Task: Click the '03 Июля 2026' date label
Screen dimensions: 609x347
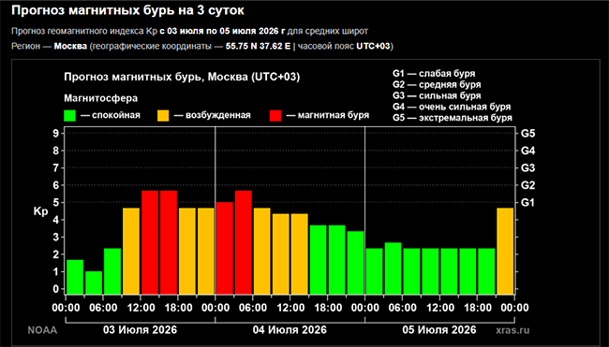Action: [140, 330]
